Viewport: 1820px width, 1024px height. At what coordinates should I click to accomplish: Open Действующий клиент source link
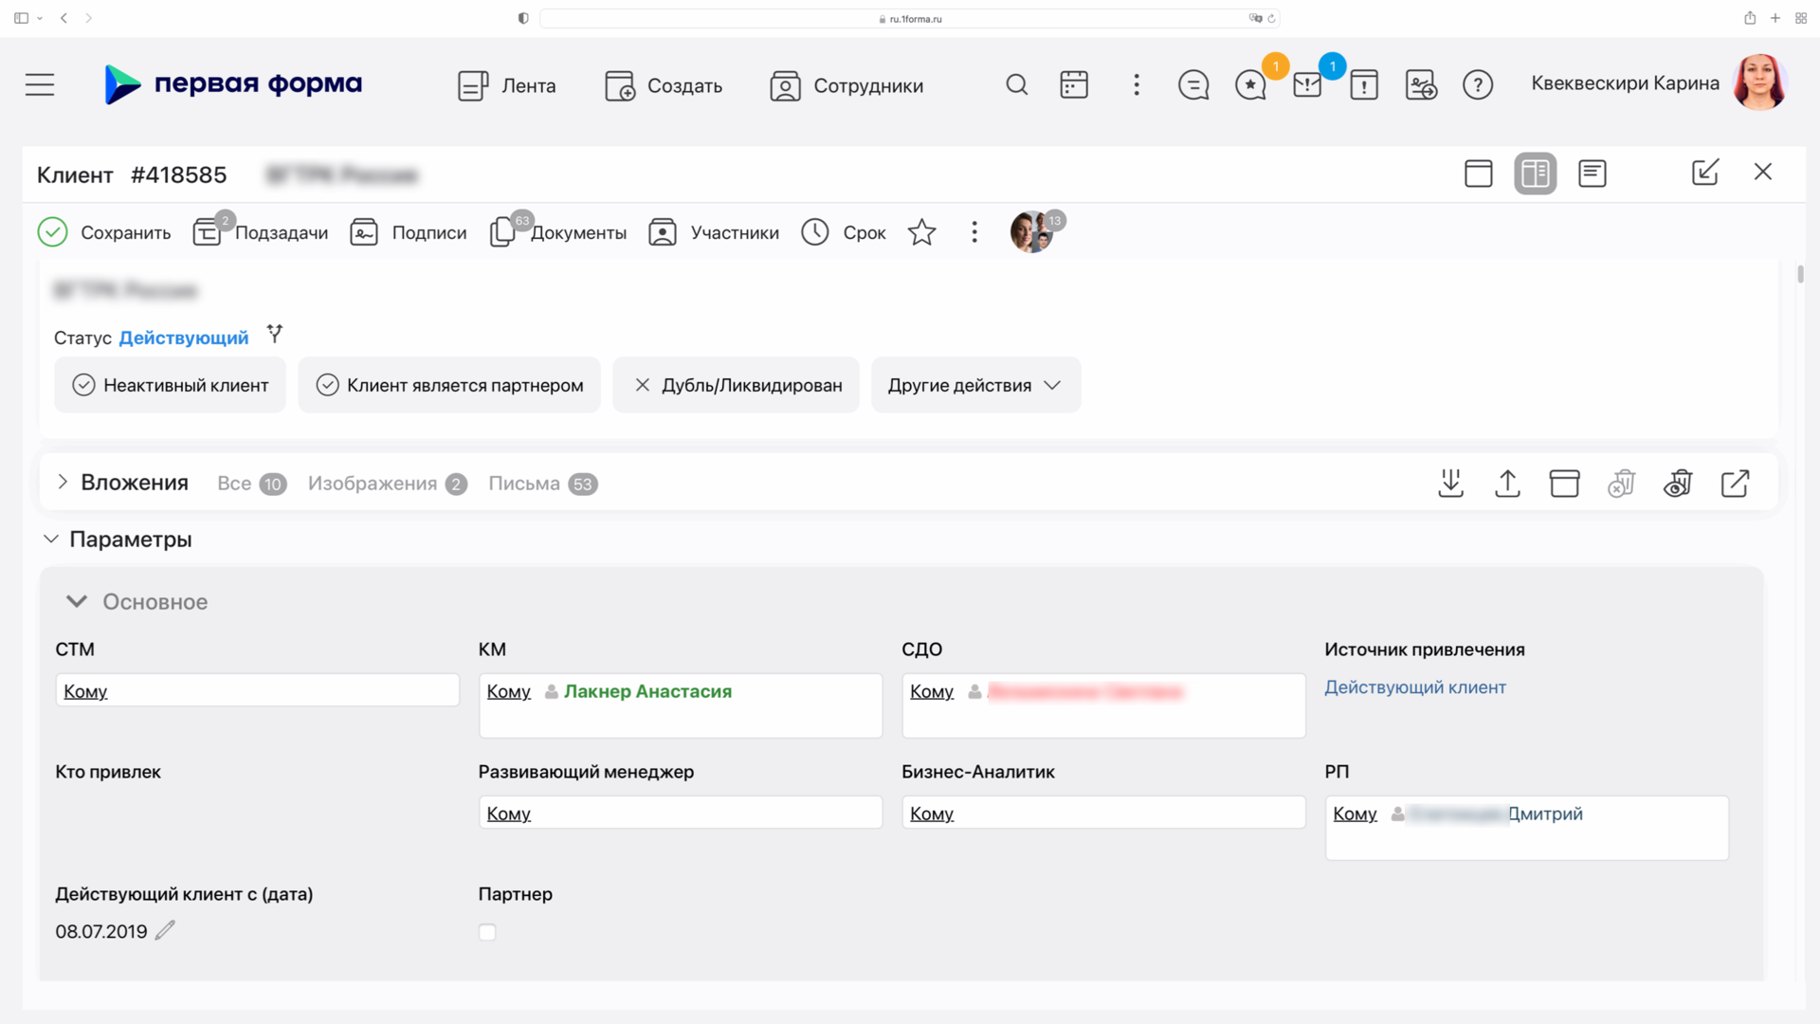(1414, 687)
